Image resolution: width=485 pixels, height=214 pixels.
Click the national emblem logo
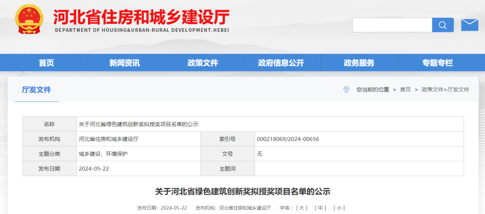29,19
